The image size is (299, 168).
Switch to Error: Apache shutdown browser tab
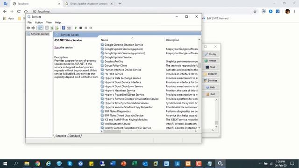coord(89,4)
